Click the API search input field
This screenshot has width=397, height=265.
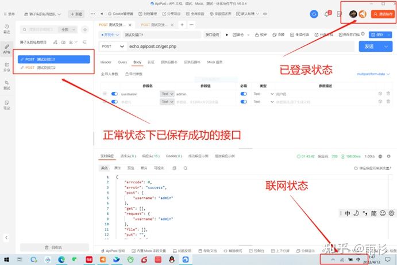pyautogui.click(x=40, y=30)
